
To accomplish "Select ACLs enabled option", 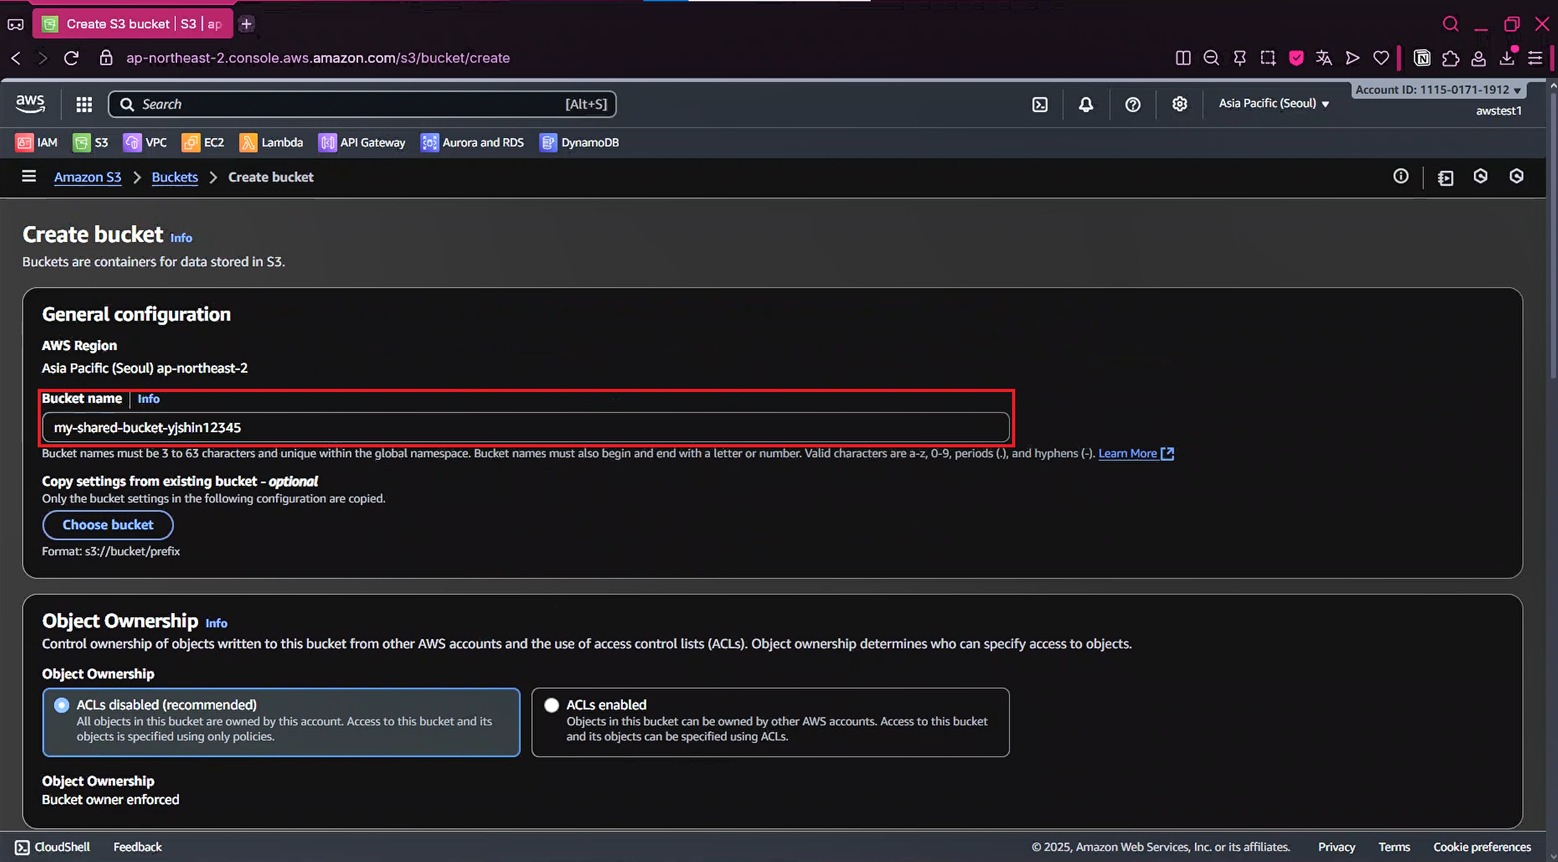I will pos(551,705).
